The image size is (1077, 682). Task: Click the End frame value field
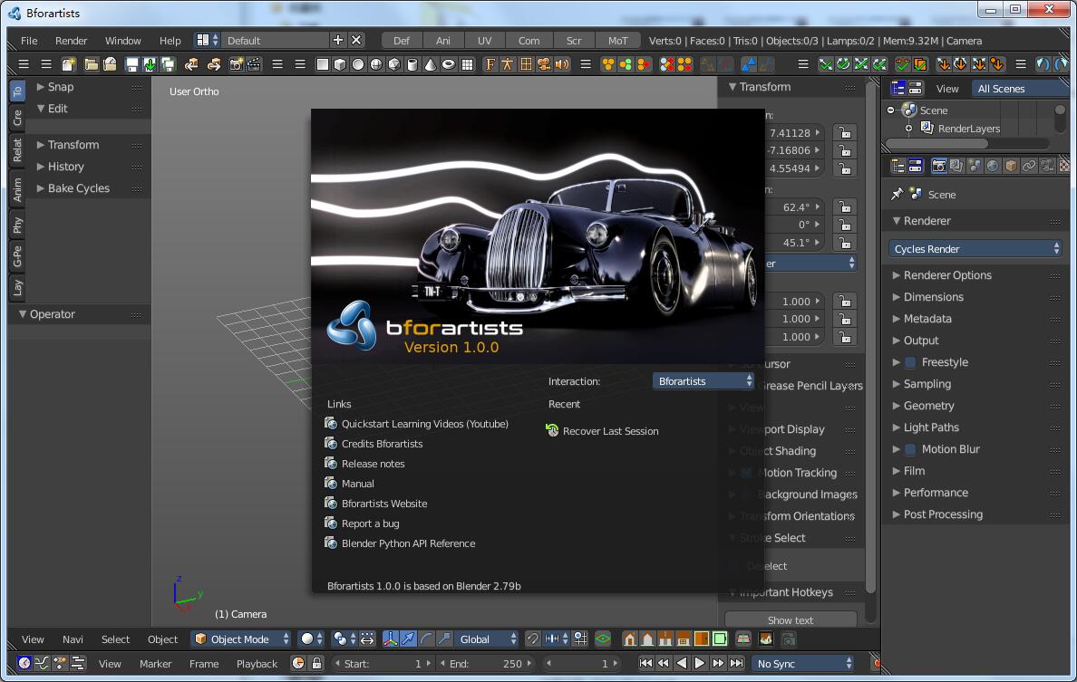click(x=486, y=664)
